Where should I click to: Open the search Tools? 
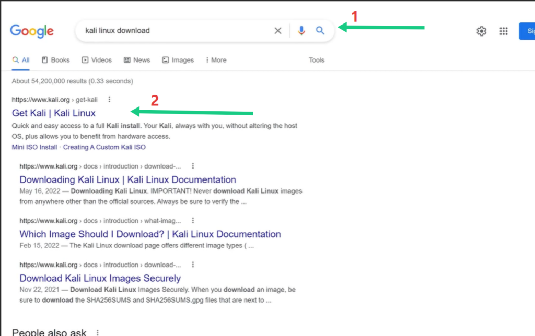click(x=316, y=60)
